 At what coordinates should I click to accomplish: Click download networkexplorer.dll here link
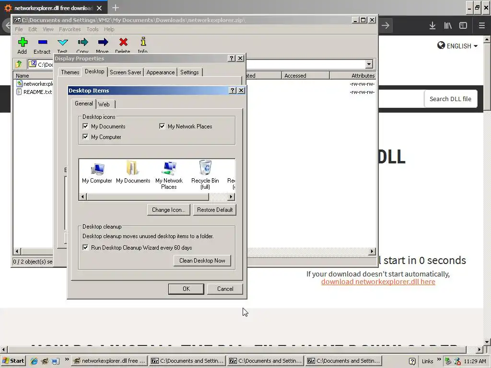point(378,282)
